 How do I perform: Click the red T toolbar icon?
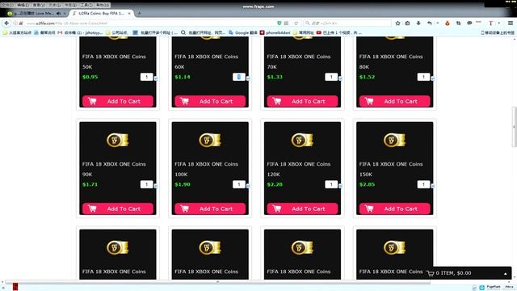[490, 23]
